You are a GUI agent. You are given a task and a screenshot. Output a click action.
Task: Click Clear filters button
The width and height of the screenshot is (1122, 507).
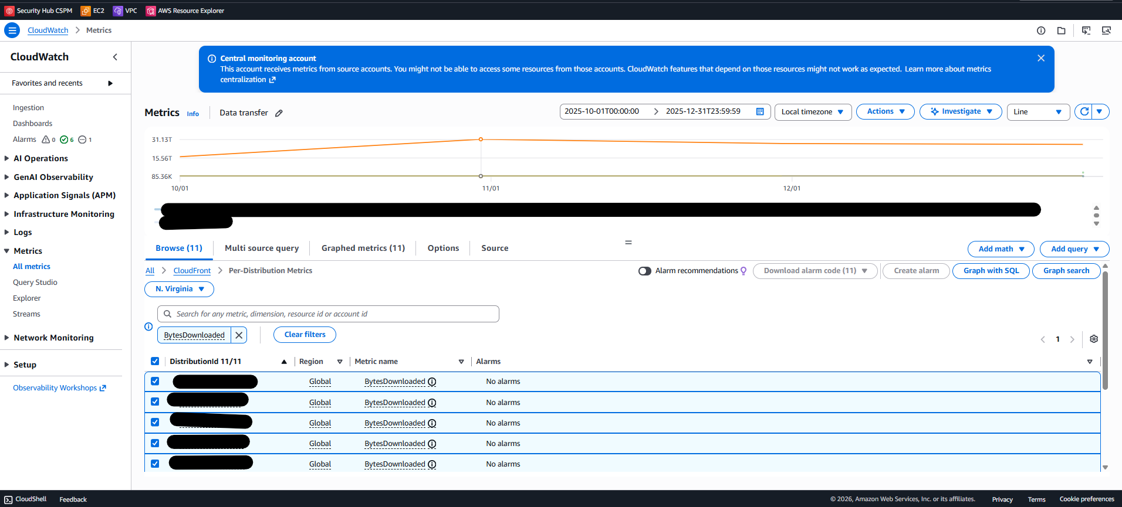point(305,335)
